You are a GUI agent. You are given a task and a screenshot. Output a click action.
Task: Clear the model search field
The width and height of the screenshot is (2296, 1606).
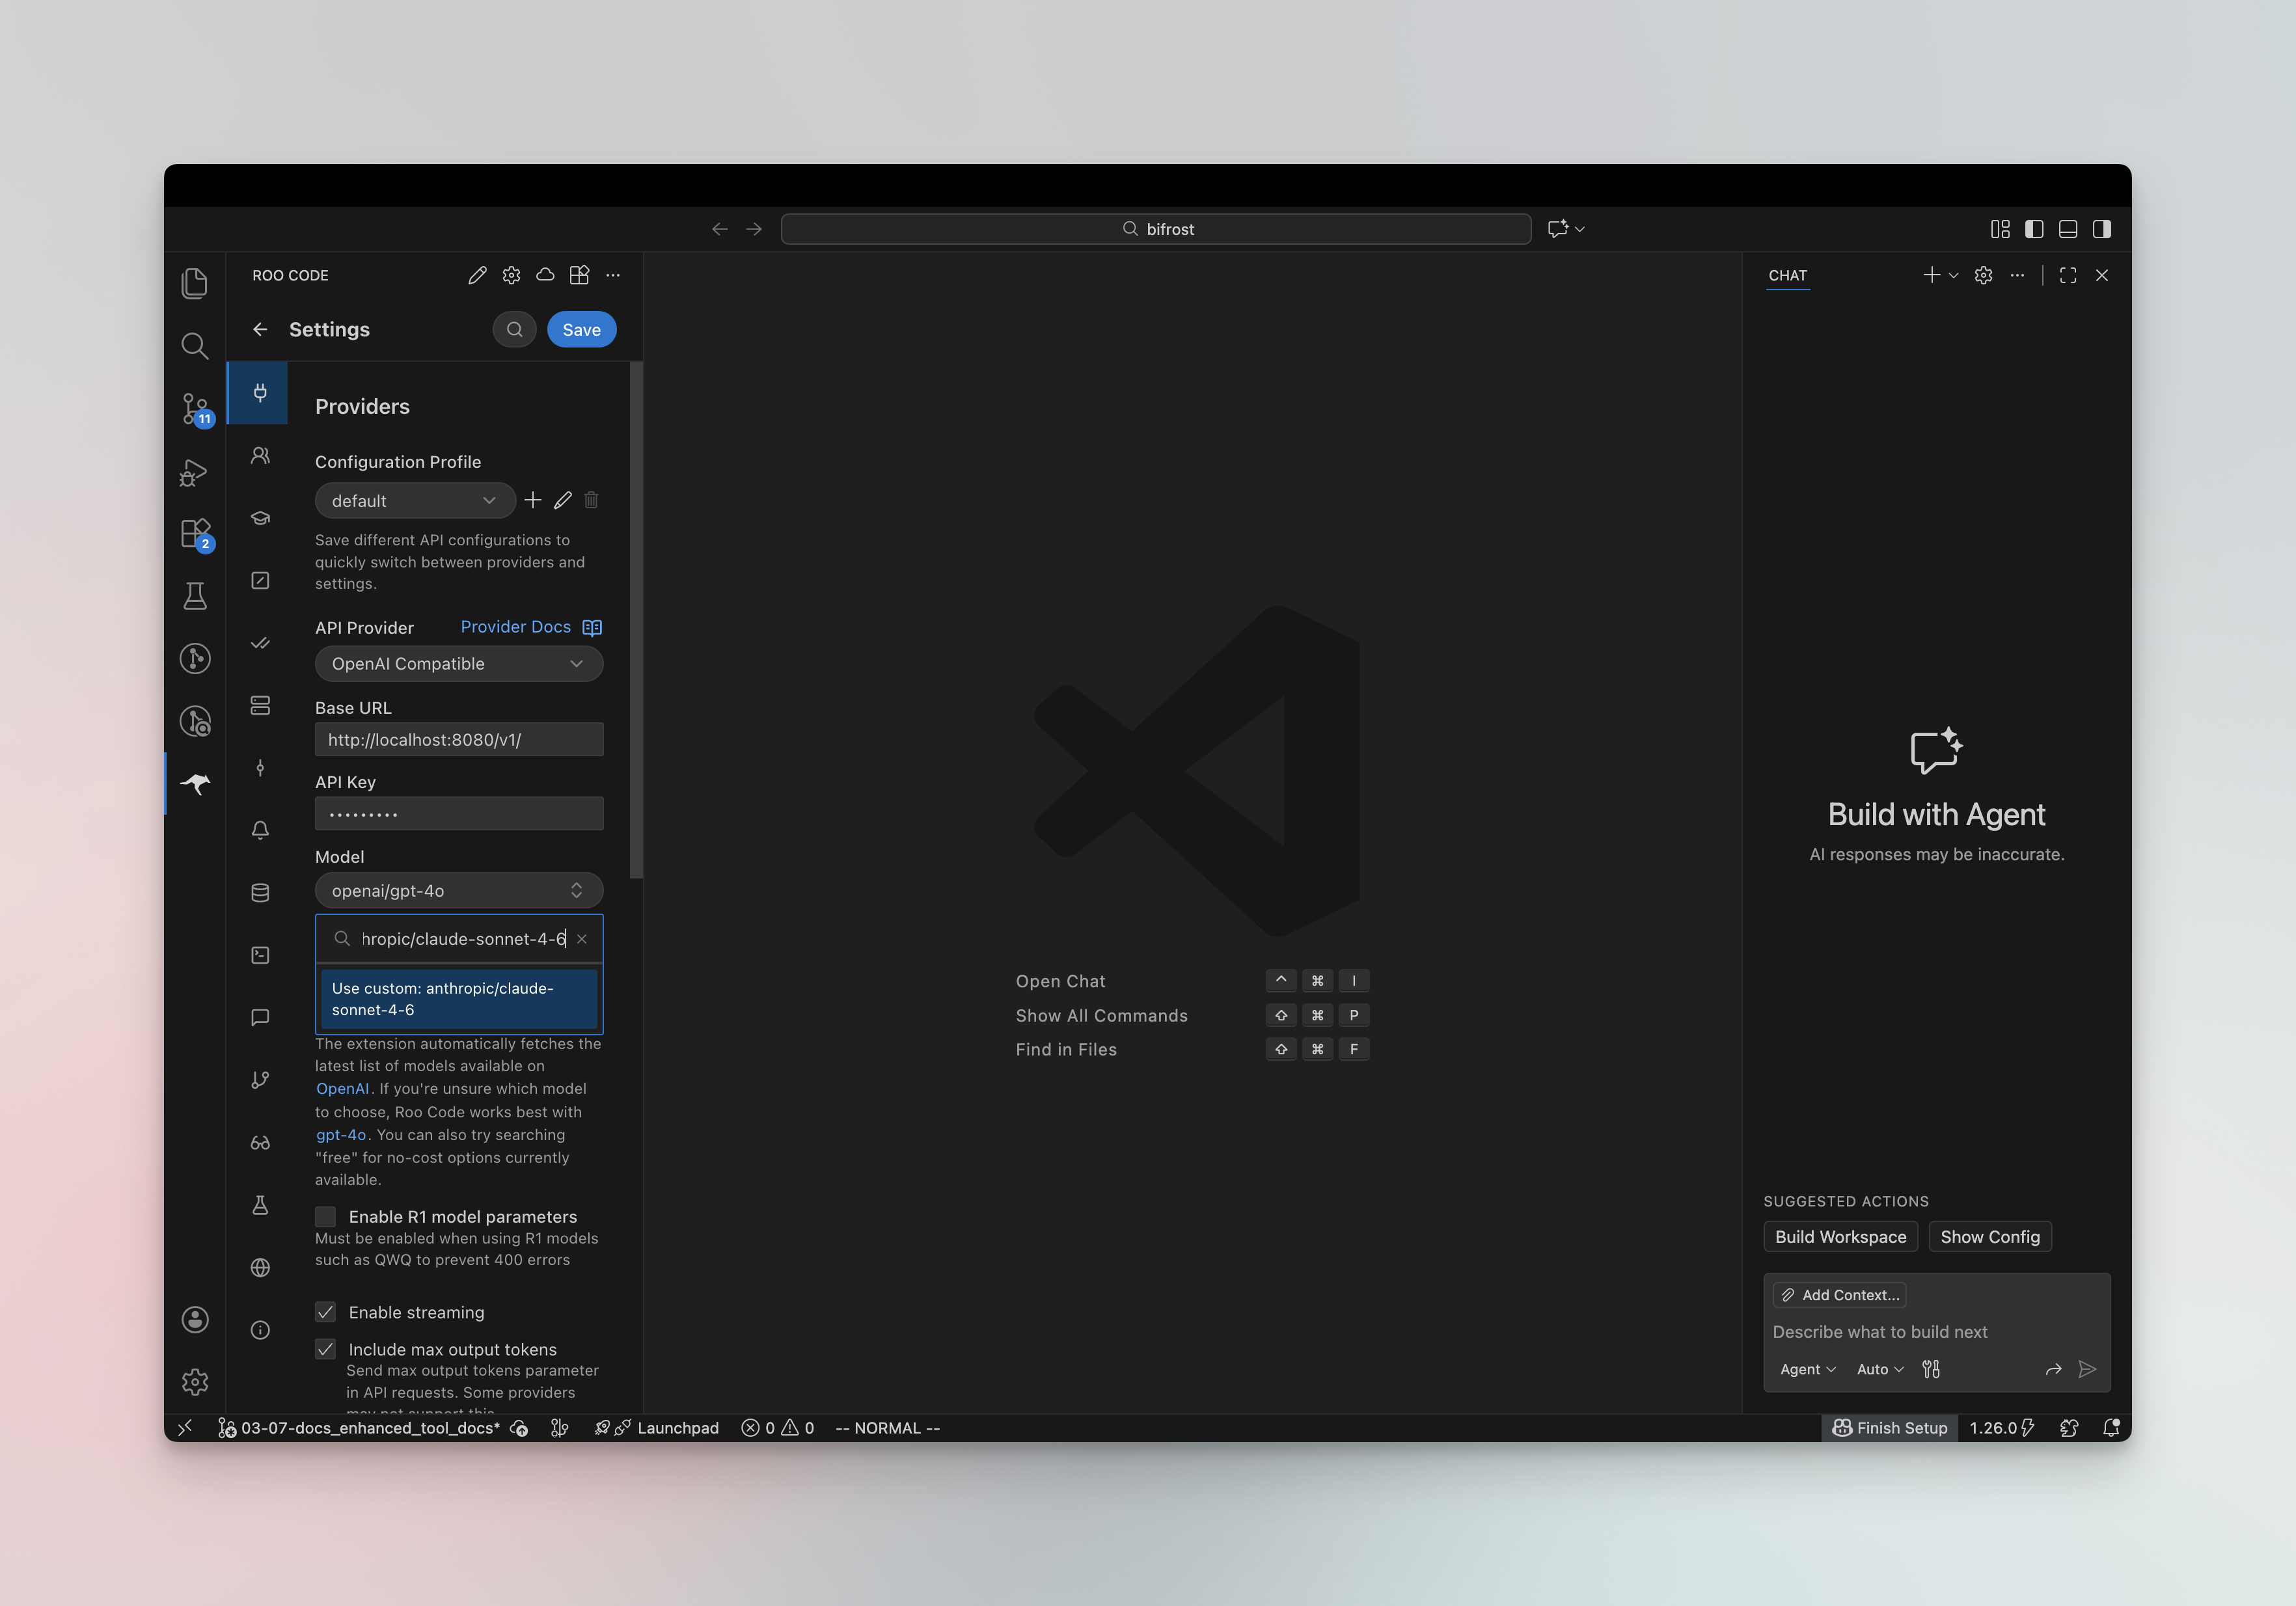[582, 939]
